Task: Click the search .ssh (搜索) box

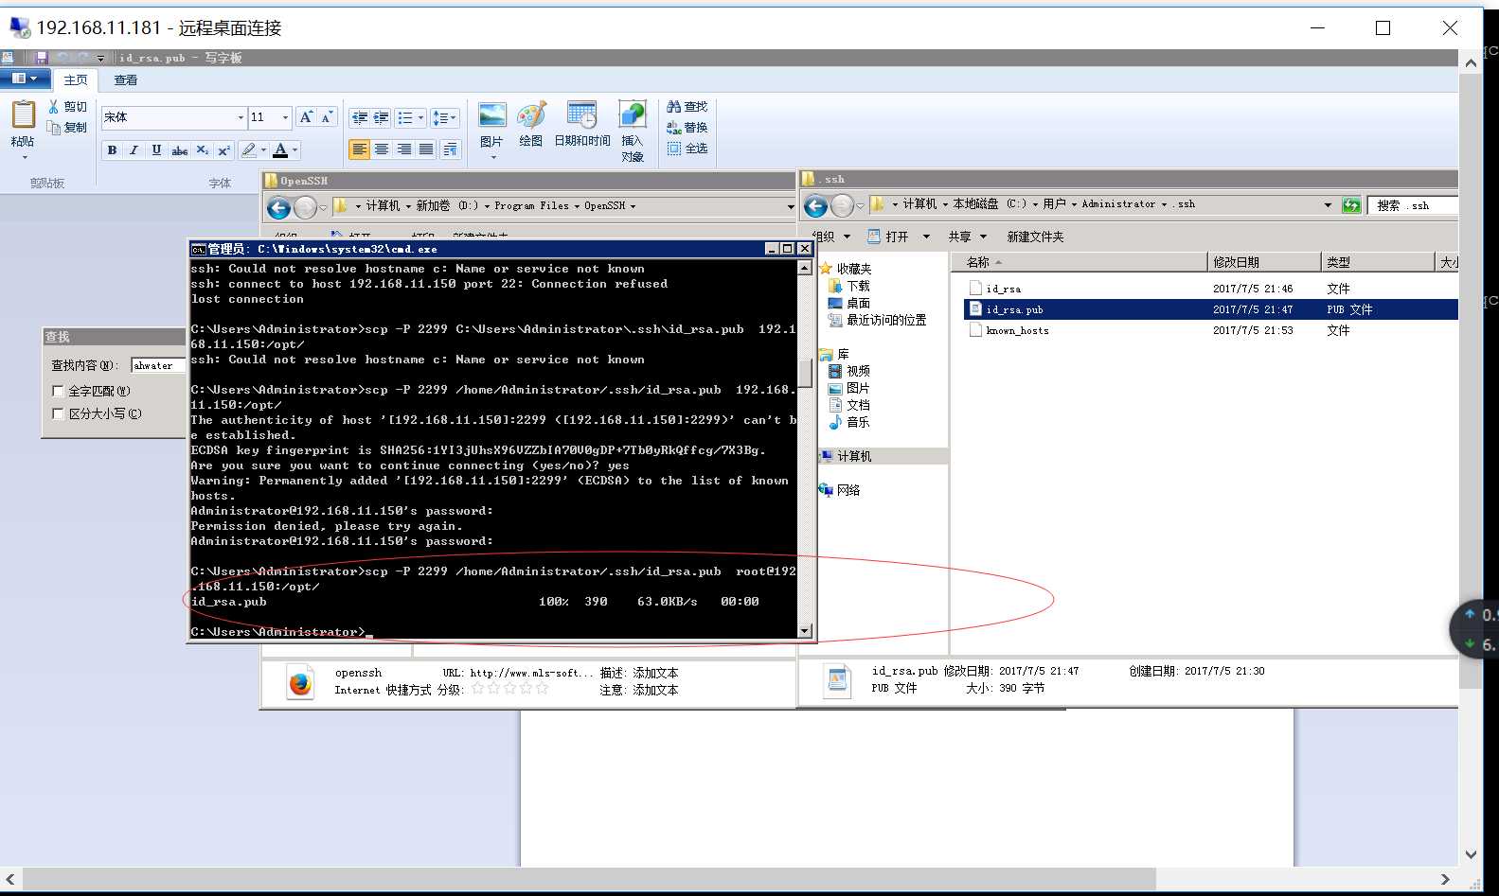Action: point(1413,205)
